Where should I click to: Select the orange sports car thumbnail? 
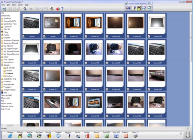94,102
